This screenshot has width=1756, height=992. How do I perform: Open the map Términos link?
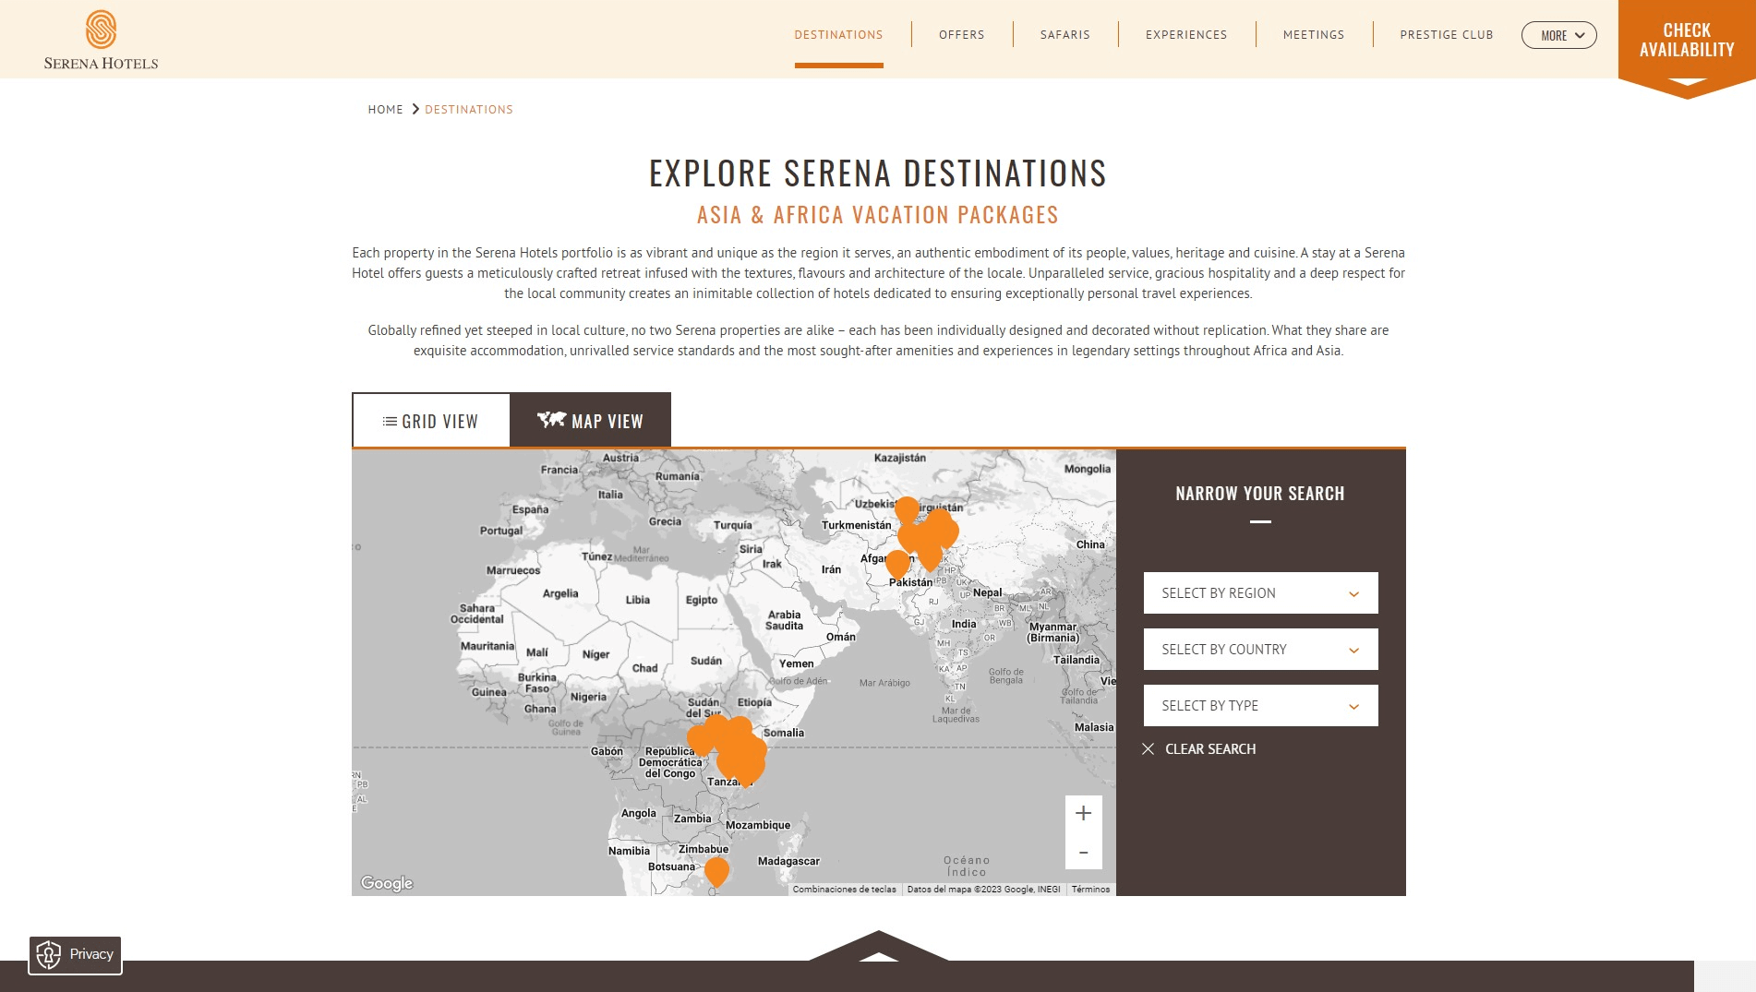(1090, 890)
